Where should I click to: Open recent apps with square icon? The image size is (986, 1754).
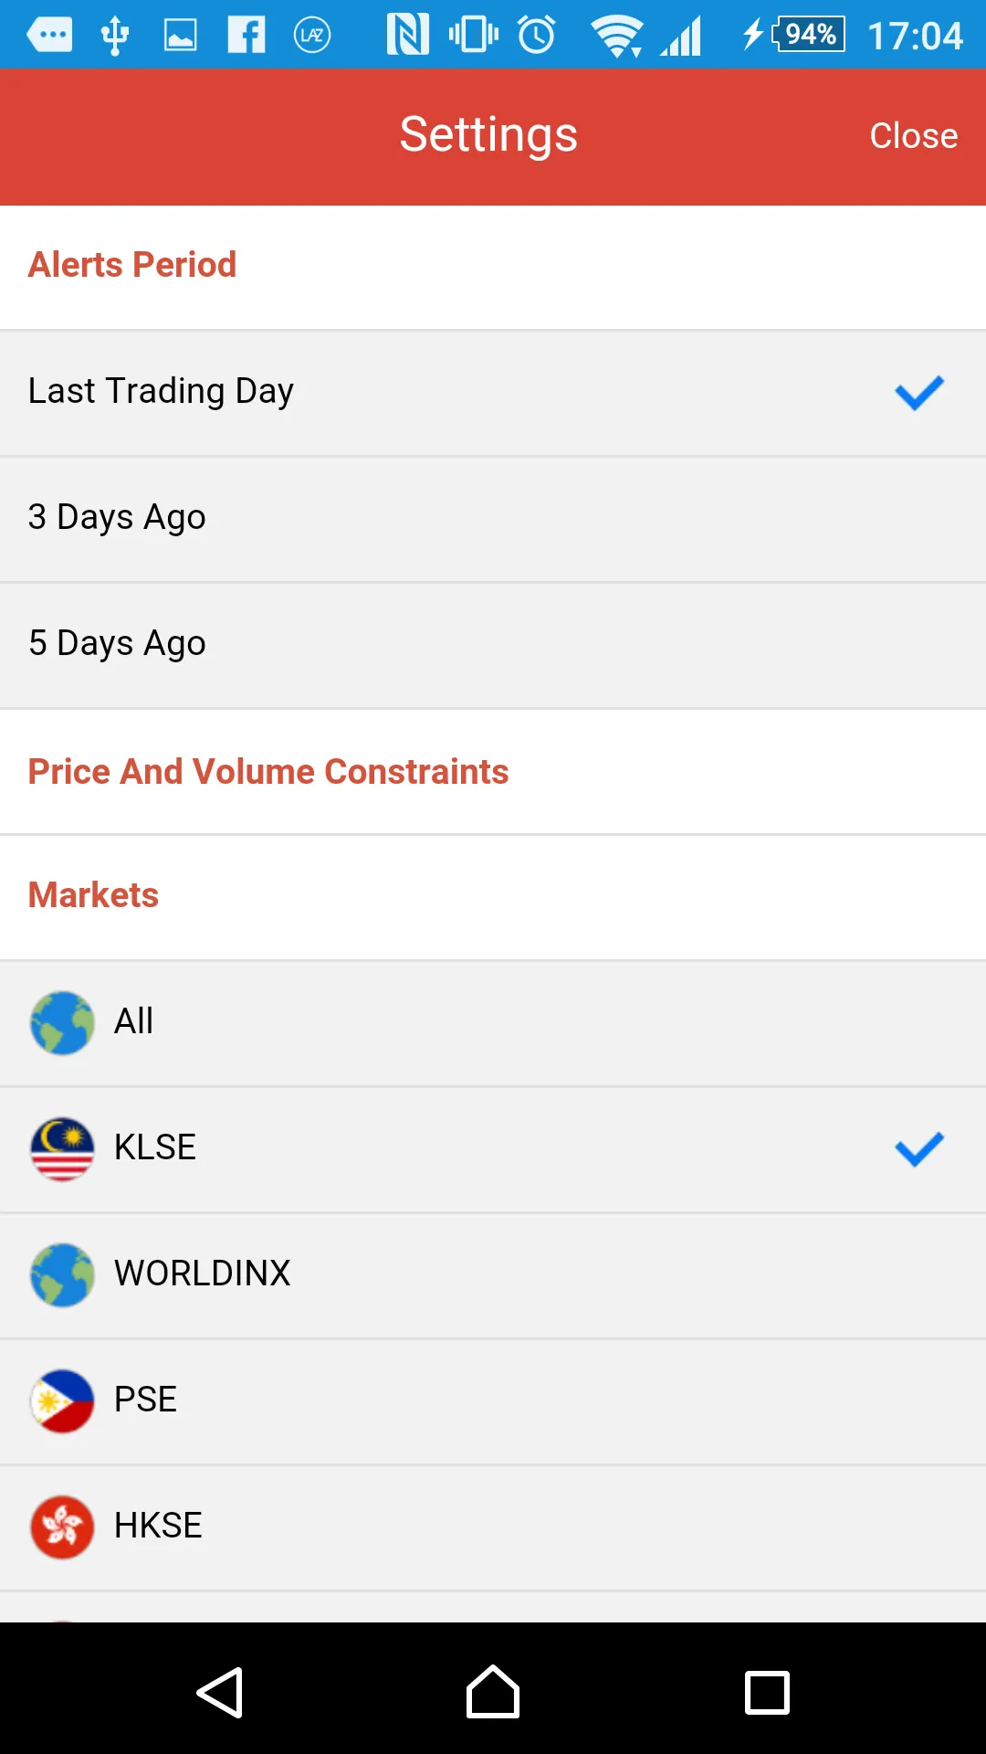(767, 1693)
